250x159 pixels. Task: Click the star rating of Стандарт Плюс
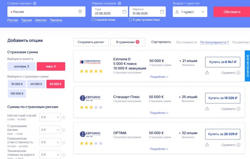[x=91, y=107]
